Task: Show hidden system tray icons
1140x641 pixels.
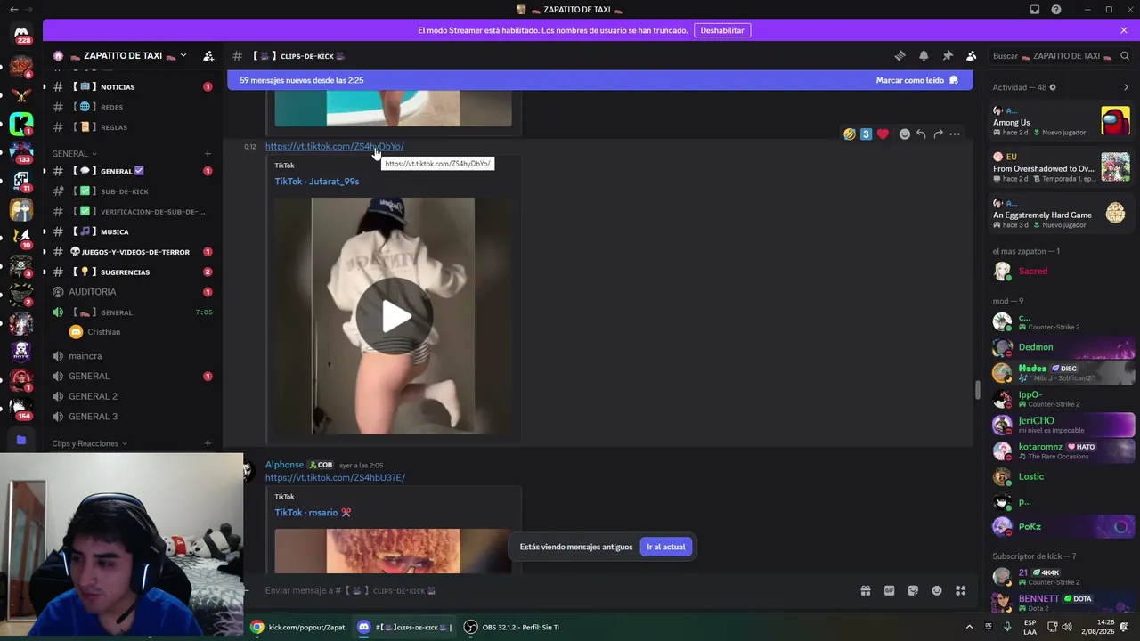Action: (969, 627)
